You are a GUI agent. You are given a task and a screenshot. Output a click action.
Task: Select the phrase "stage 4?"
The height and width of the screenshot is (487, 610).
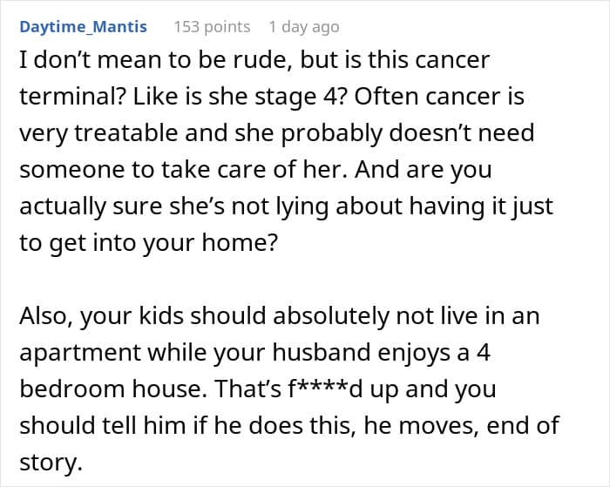[278, 98]
